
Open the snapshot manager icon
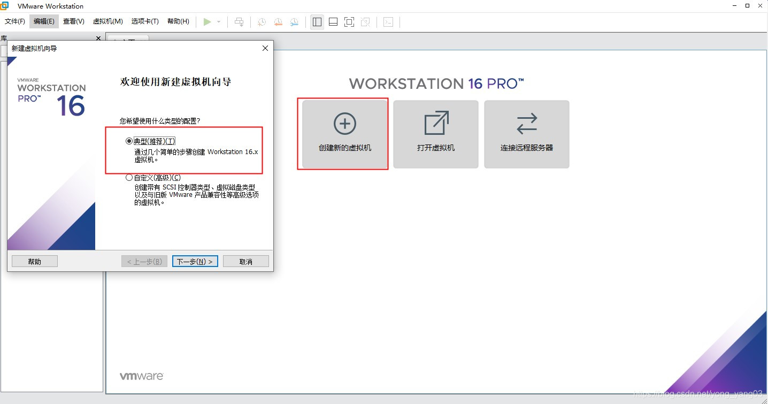click(x=295, y=22)
